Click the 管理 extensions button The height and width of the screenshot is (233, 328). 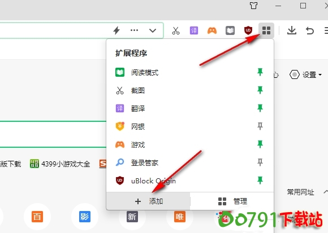[x=232, y=201]
